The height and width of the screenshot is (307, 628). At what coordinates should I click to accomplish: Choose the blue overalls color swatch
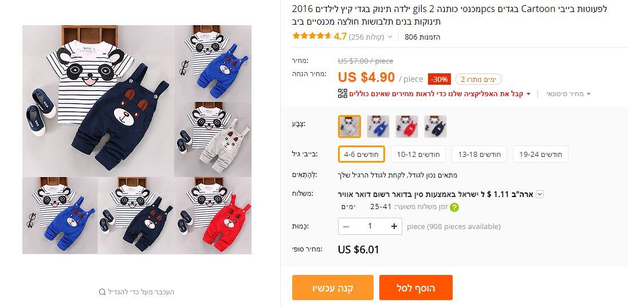(378, 127)
